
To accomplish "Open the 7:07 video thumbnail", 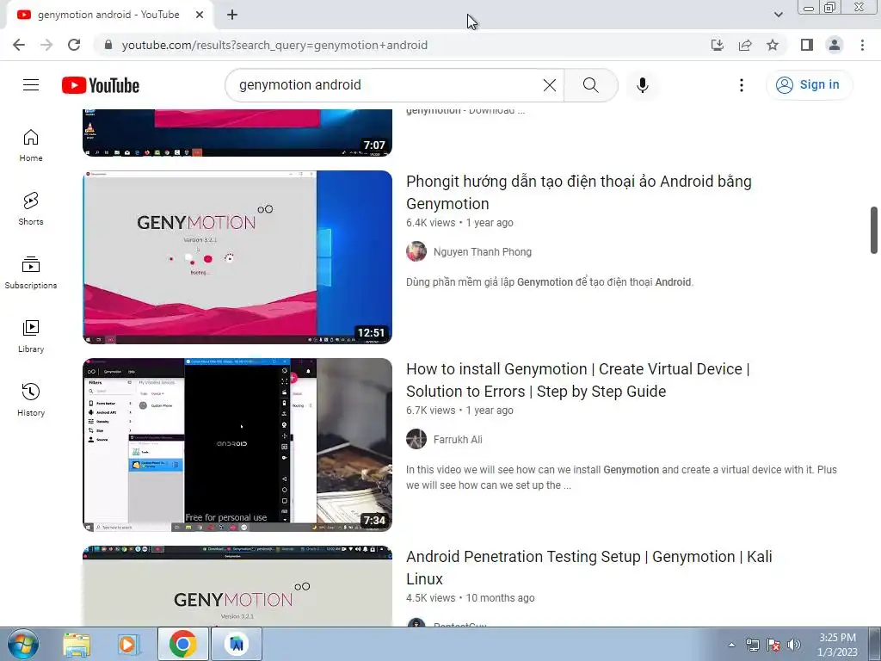I will coord(237,133).
